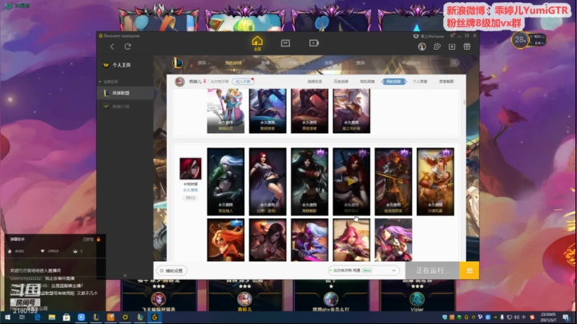Screen dimensions: 577x324
Task: Open the notification center icon
Action: (x=566, y=317)
